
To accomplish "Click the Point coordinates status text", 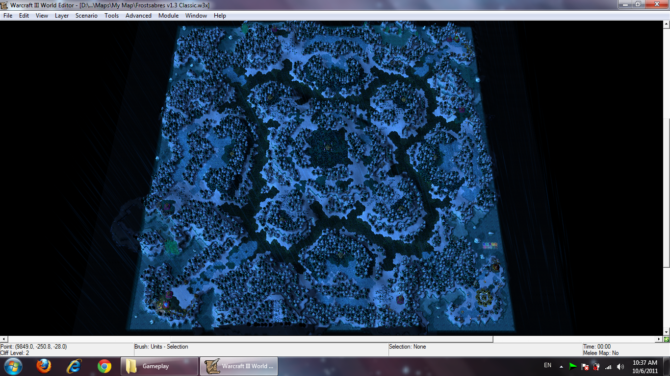I will [33, 347].
